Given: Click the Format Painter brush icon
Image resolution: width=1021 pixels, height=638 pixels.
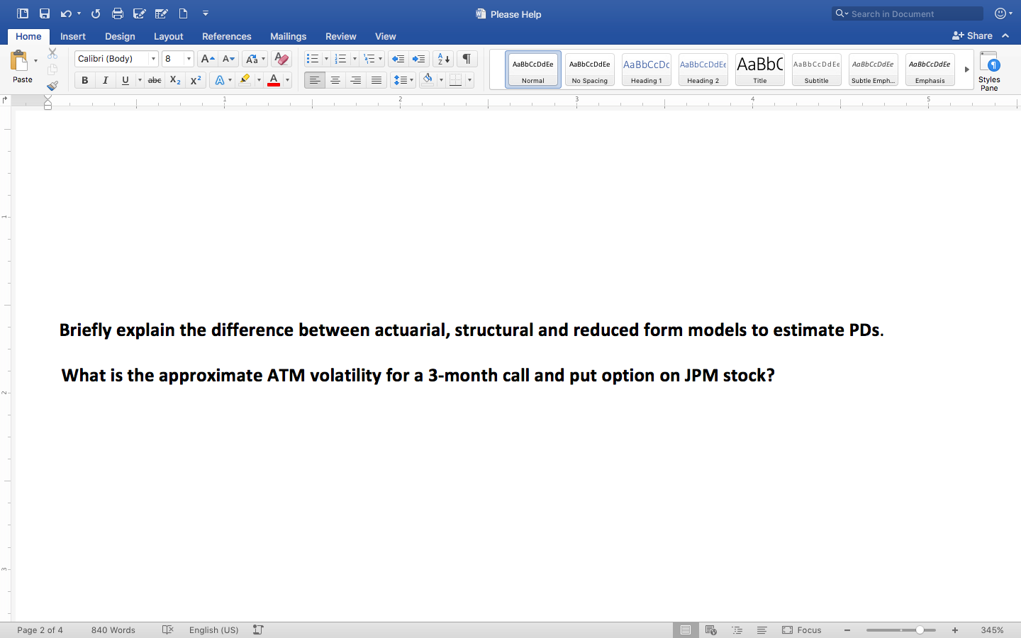Looking at the screenshot, I should [52, 86].
